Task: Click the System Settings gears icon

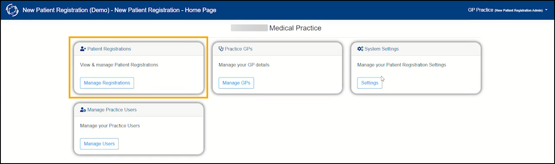Action: click(x=360, y=49)
